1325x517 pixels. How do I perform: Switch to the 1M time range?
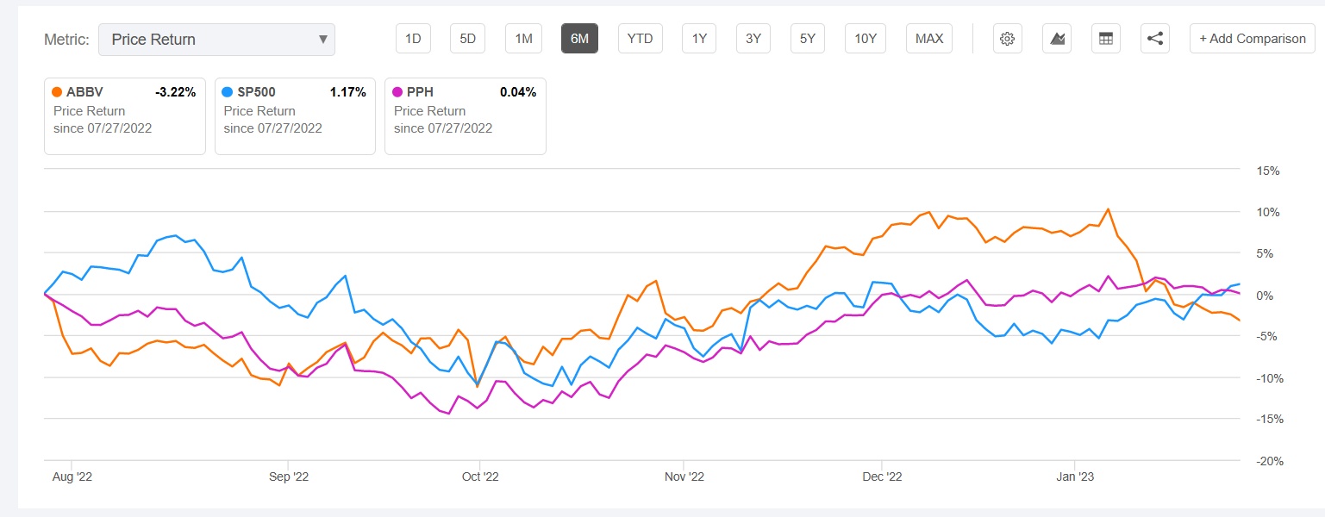(523, 39)
